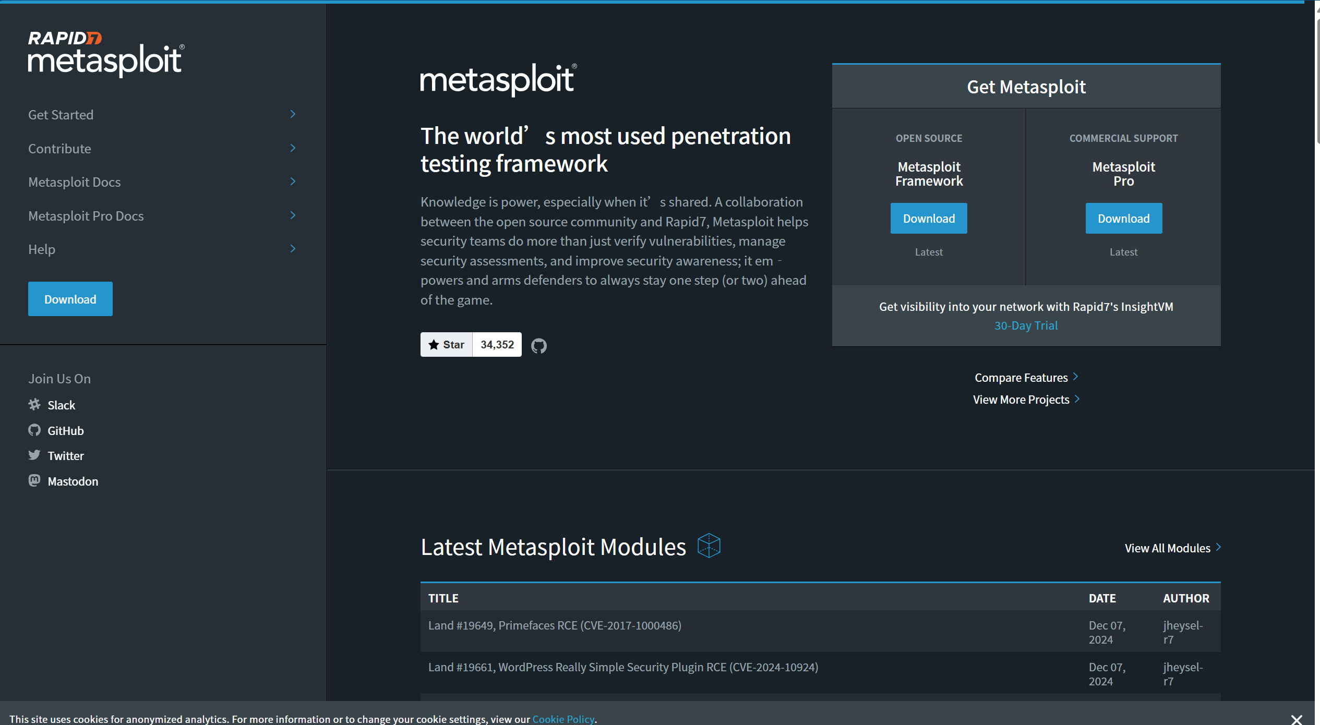This screenshot has height=725, width=1320.
Task: Click the cube icon next to Latest Modules
Action: click(709, 546)
